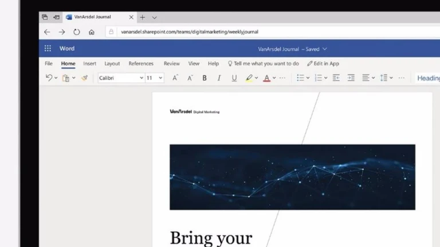
Task: Open the Insert ribbon tab
Action: pos(89,63)
